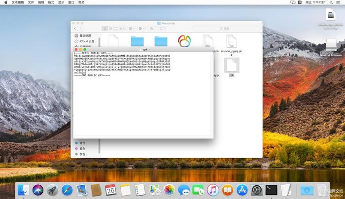This screenshot has width=345, height=199.
Task: Open System Preferences from the Dock
Action: [257, 190]
